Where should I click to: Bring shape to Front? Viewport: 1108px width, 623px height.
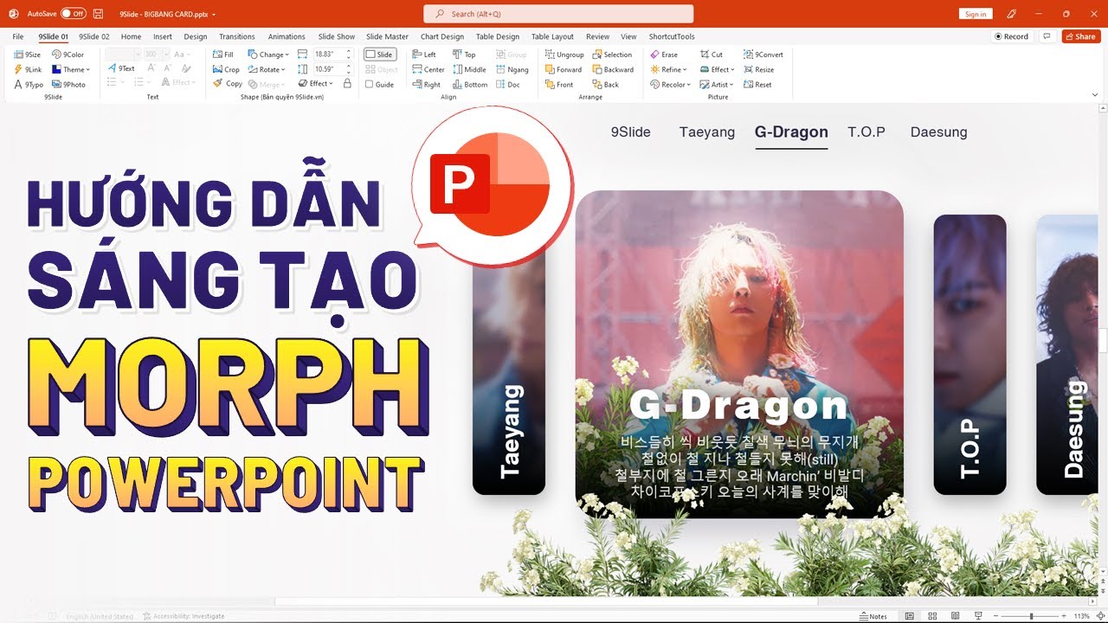click(559, 85)
